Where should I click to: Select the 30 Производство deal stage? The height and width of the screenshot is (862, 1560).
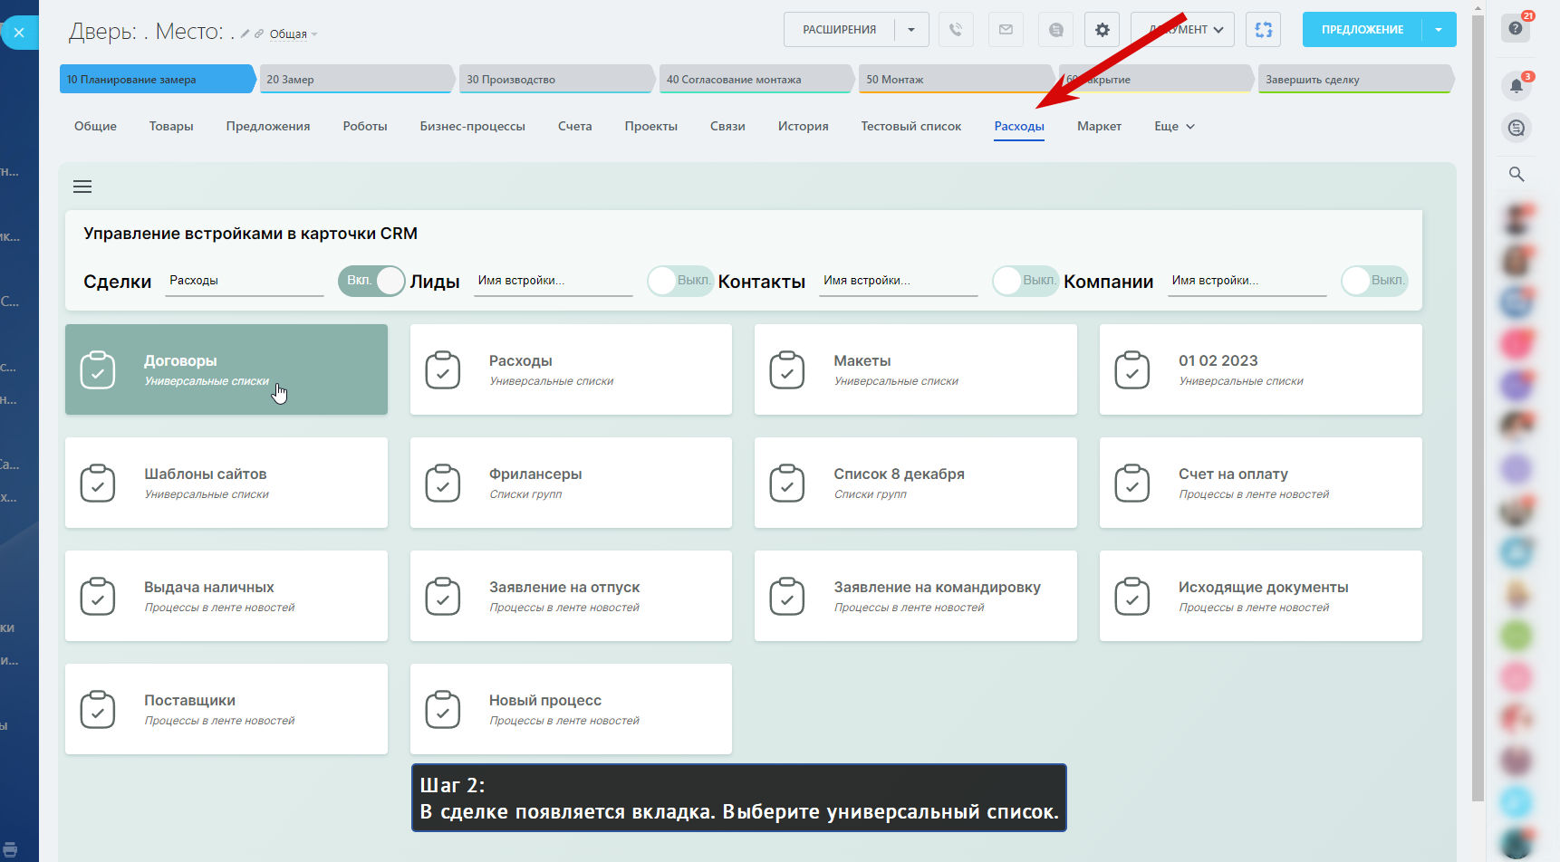554,80
